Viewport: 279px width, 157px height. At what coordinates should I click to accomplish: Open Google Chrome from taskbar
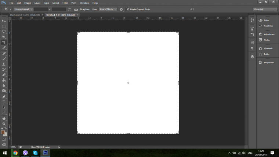coord(15,153)
